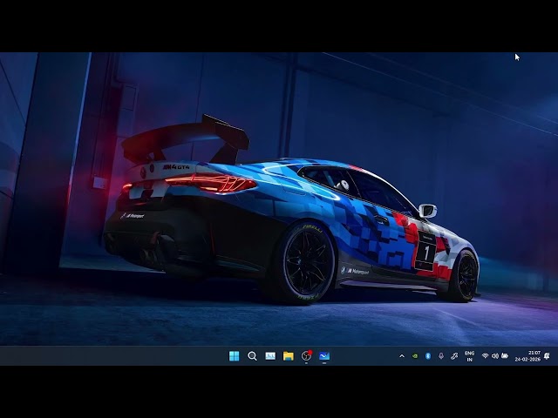Open the Bluetooth tray icon
The height and width of the screenshot is (418, 558).
(428, 356)
